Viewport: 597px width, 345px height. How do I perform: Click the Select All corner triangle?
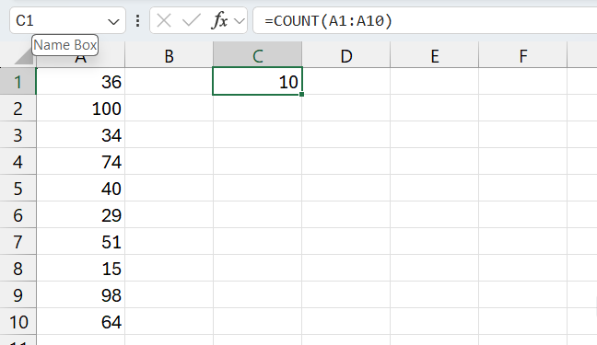(23, 56)
